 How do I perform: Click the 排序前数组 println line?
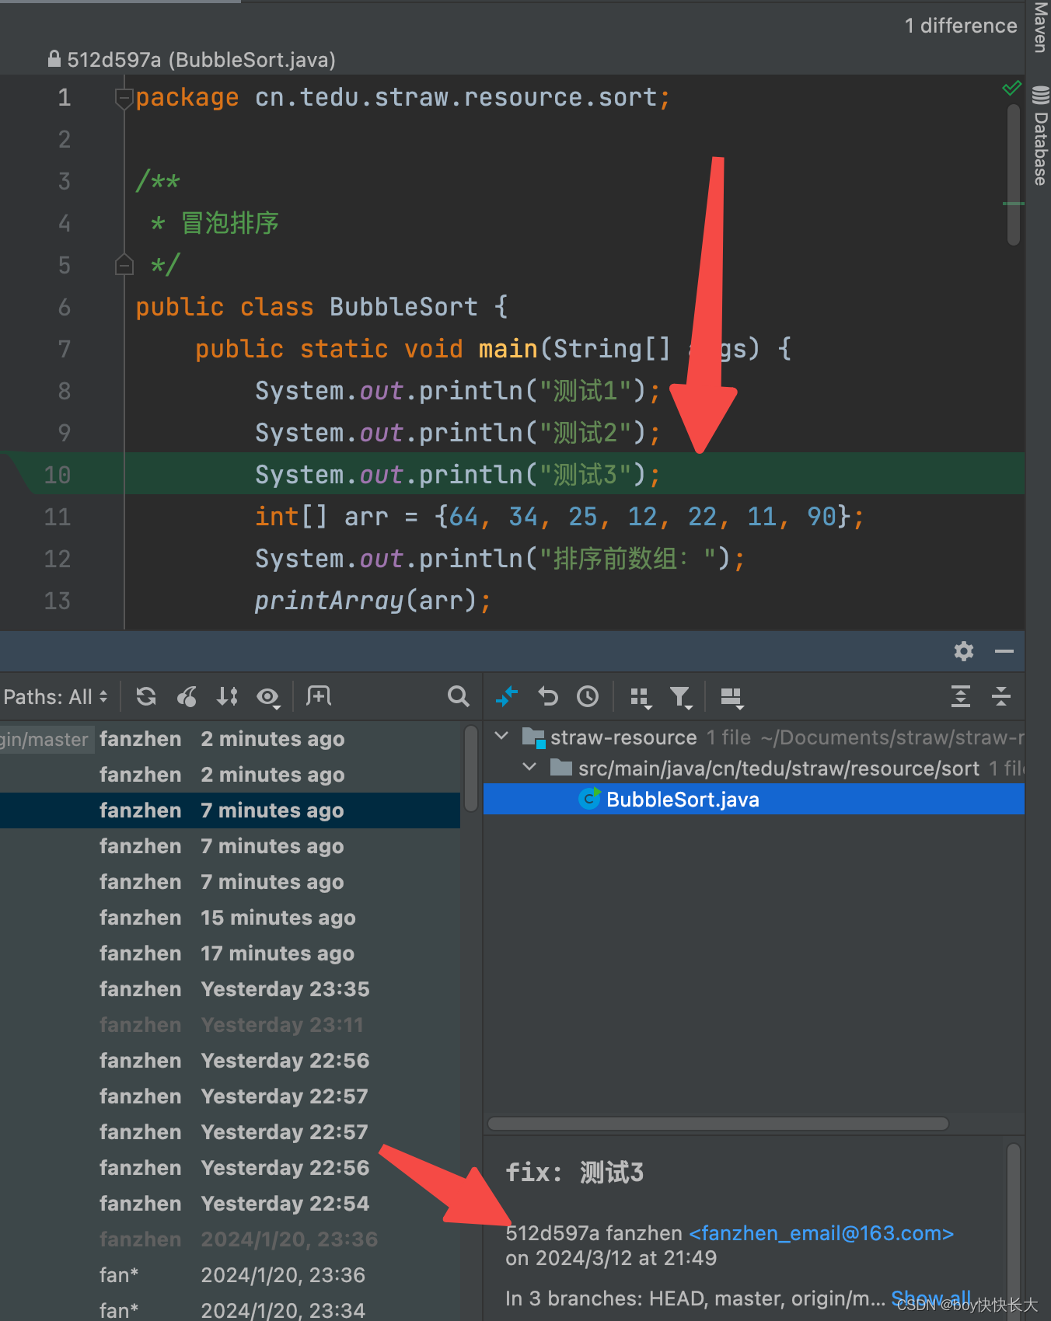pos(500,559)
